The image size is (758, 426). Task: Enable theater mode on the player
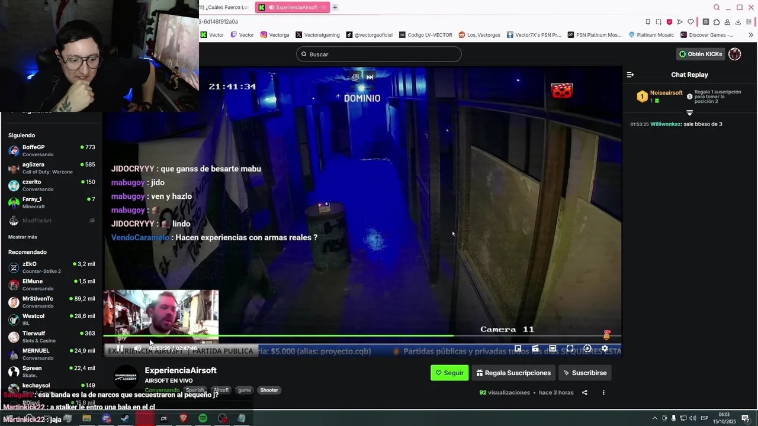coord(553,348)
